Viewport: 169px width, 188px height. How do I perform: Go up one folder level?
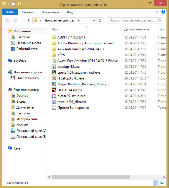click(29, 20)
